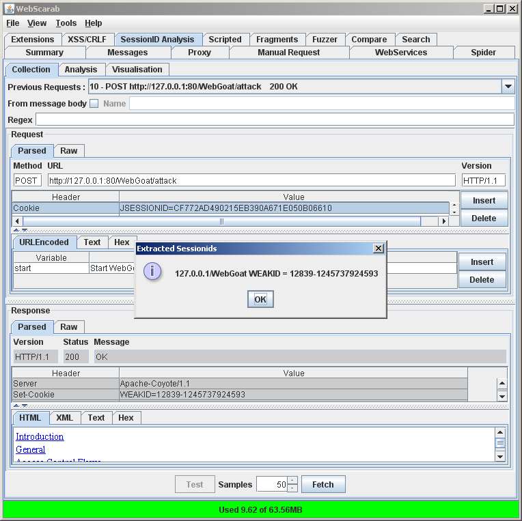
Task: Switch the Response view to the Raw tab
Action: click(x=69, y=327)
